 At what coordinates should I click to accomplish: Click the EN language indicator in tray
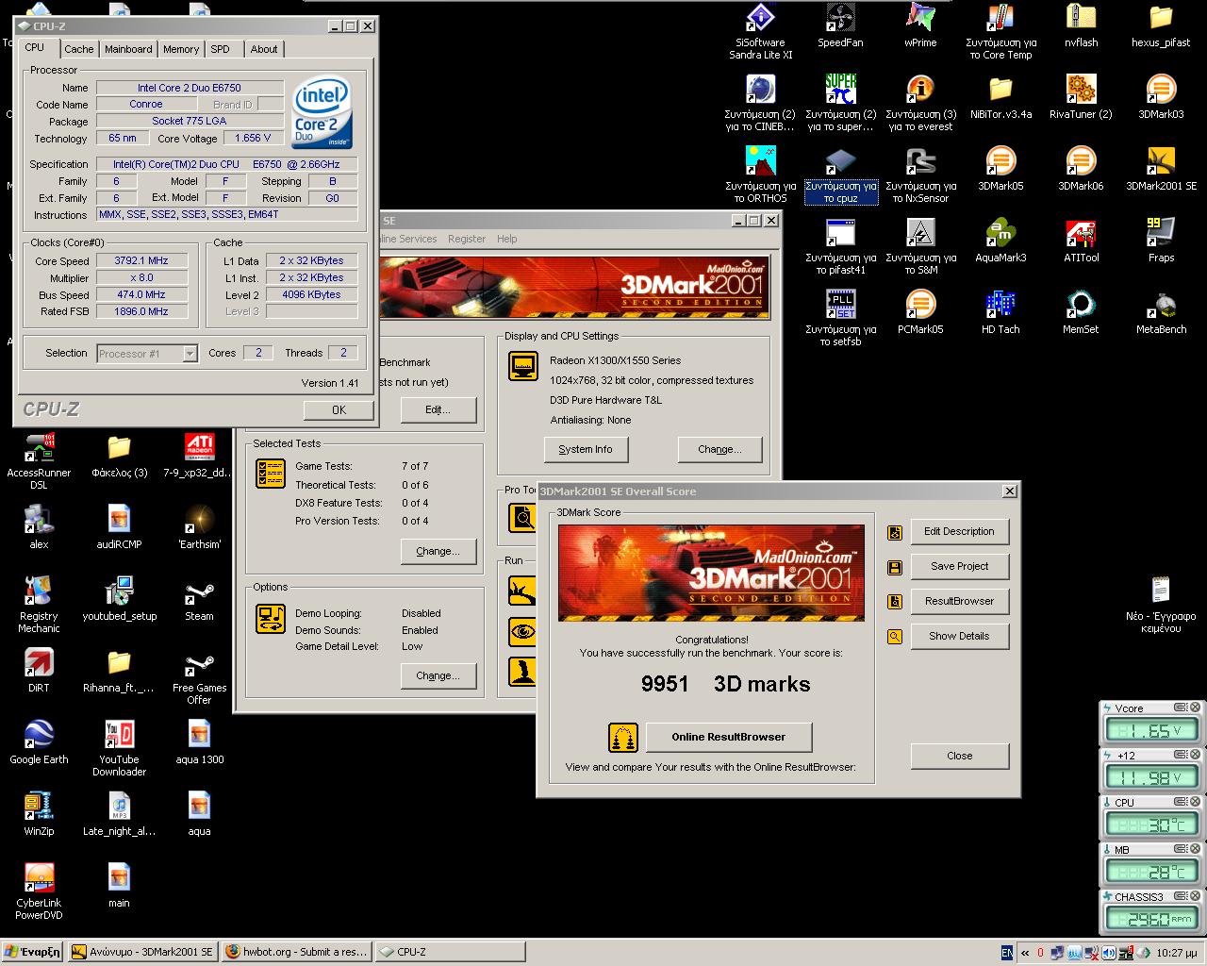1007,953
